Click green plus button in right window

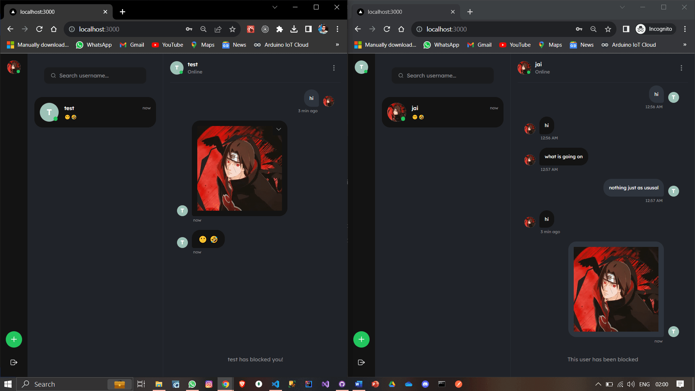[x=361, y=339]
